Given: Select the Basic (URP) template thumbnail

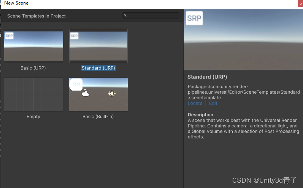Looking at the screenshot, I should (x=33, y=46).
